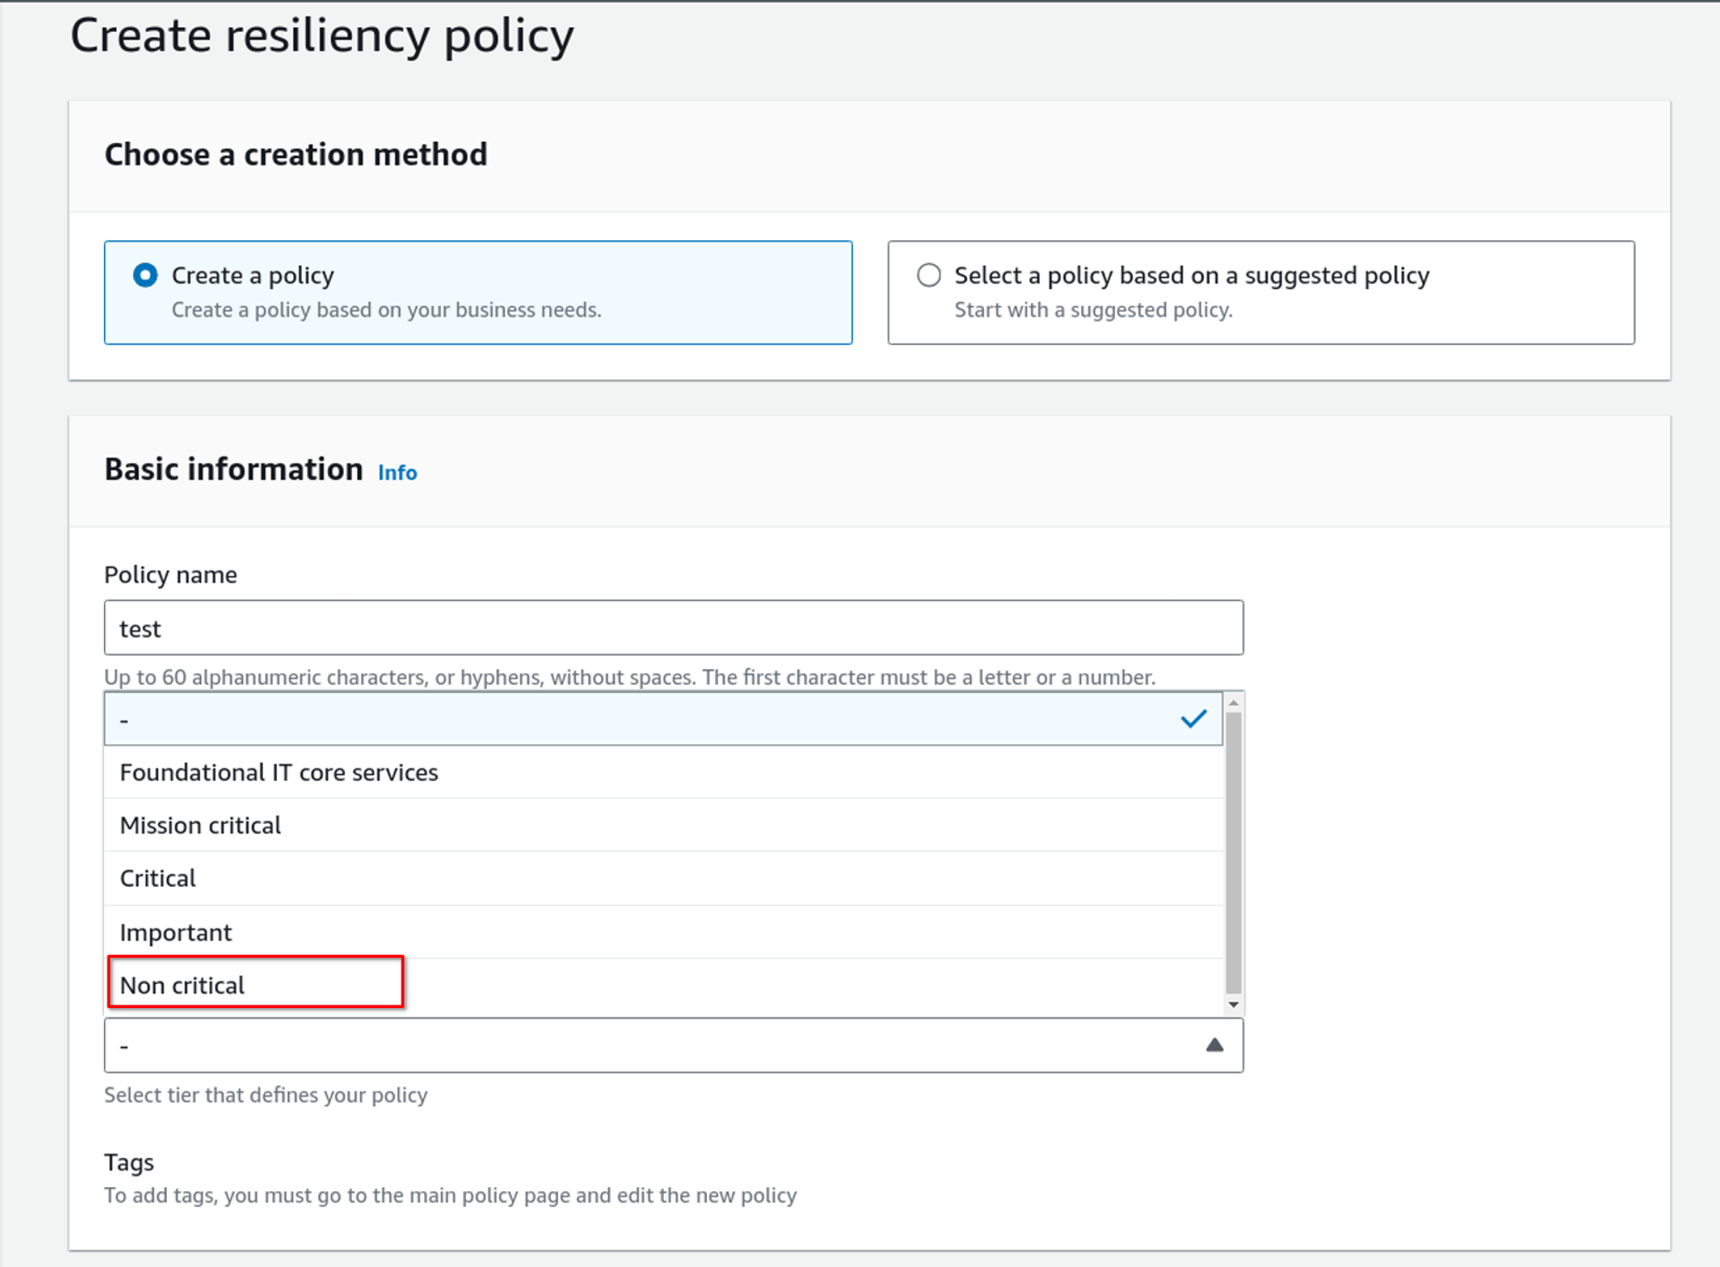Screen dimensions: 1720x1267
Task: Select the "Create a policy" radio button
Action: click(145, 275)
